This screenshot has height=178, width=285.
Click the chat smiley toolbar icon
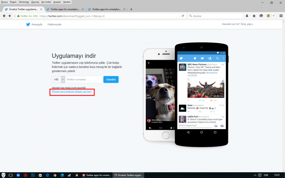[x=261, y=16]
